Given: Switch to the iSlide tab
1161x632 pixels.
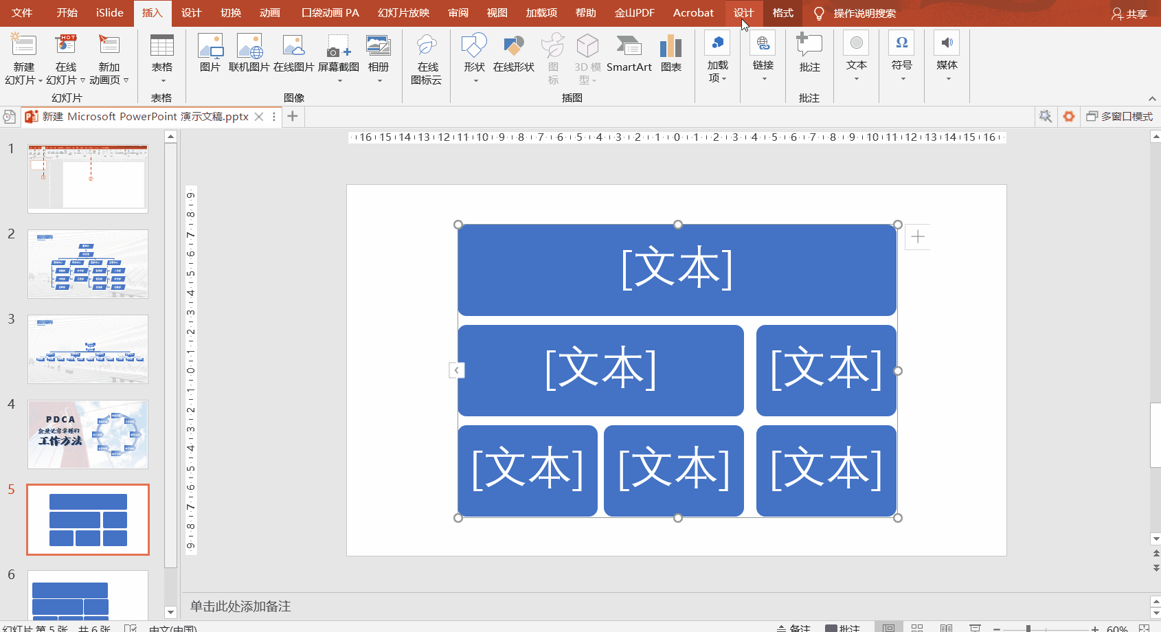Looking at the screenshot, I should [110, 13].
